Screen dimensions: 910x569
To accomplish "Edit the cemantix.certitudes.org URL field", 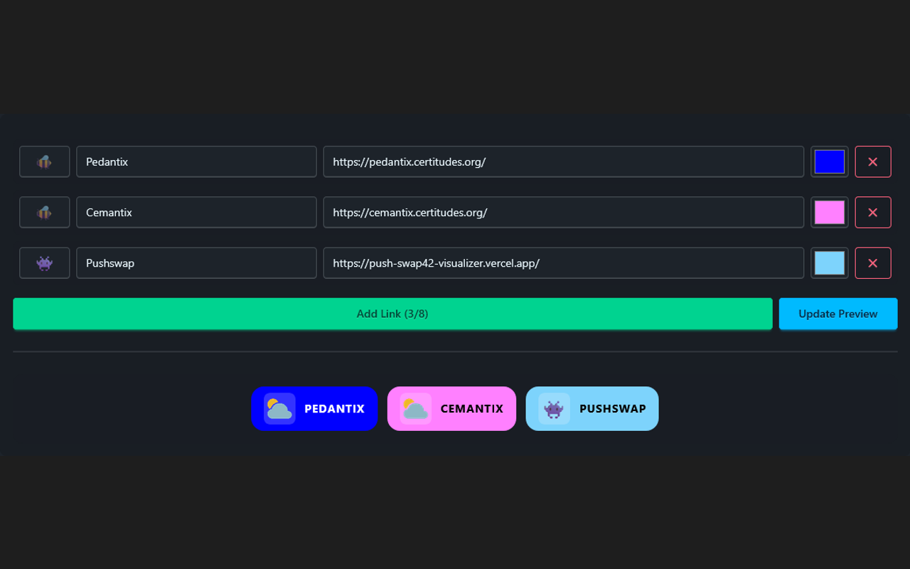I will 564,212.
